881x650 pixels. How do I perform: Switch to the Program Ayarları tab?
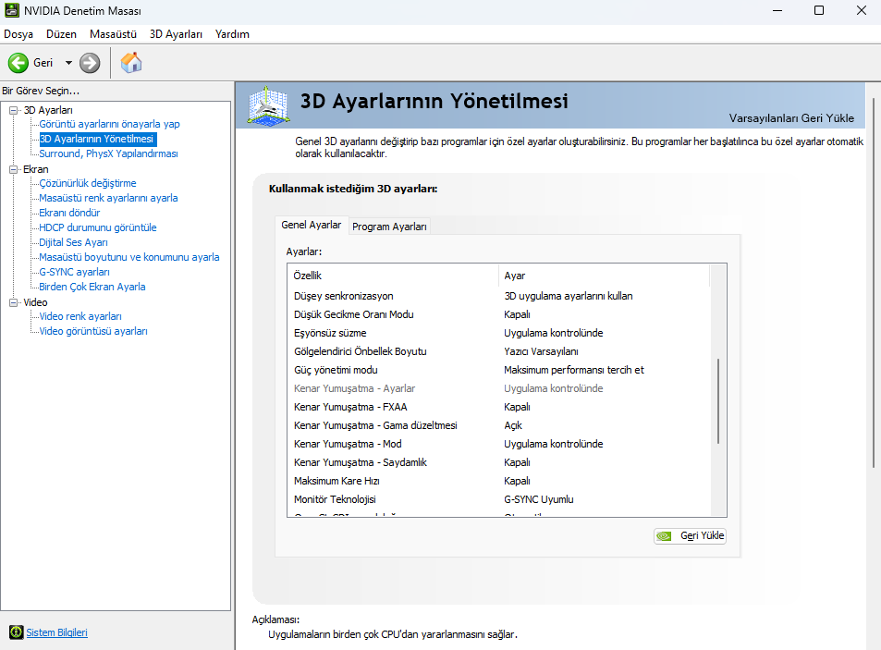[389, 227]
